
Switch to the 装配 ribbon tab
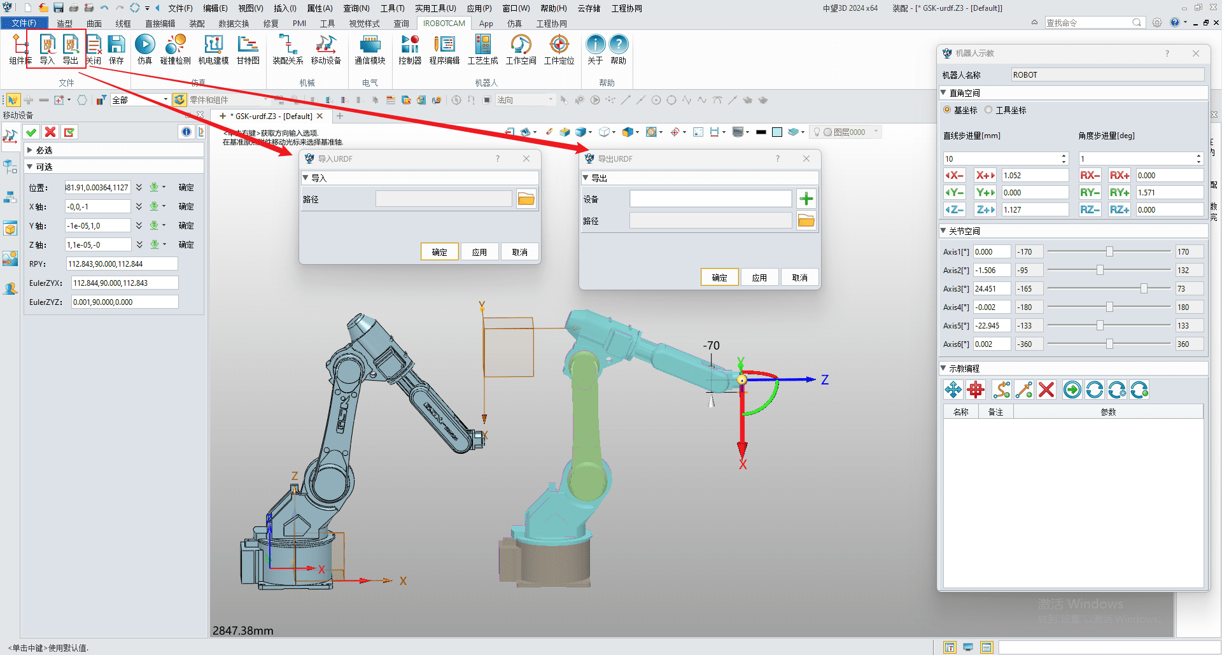197,24
